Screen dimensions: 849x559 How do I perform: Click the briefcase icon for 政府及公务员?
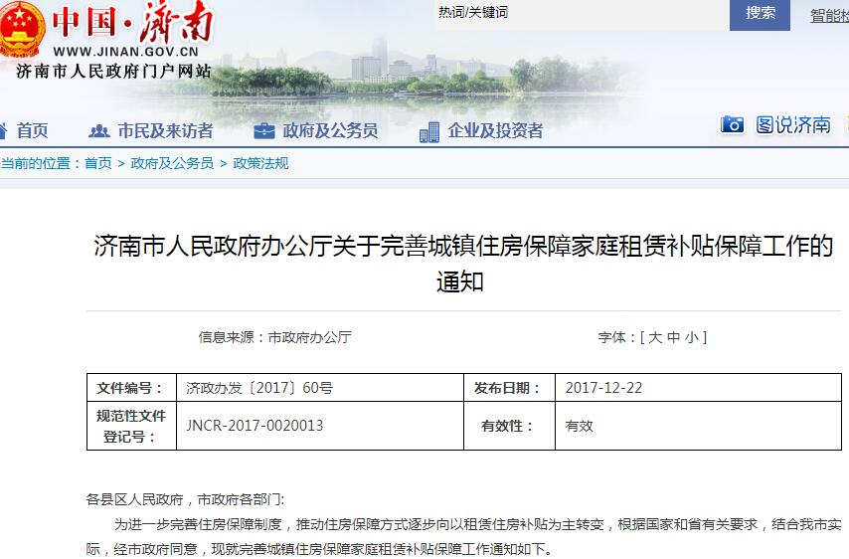pos(263,130)
